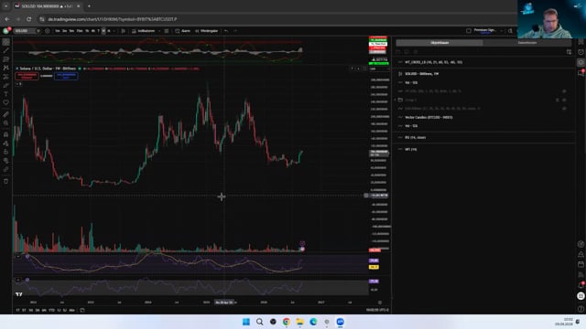This screenshot has width=586, height=329.
Task: Open Chrome from the taskbar
Action: coord(287,322)
